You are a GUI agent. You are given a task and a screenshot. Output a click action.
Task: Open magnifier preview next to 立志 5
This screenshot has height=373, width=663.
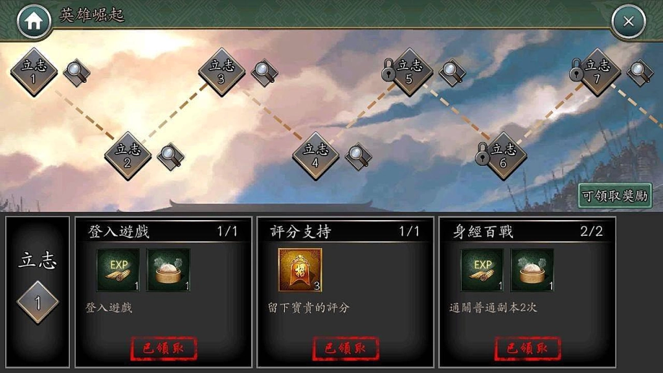click(452, 73)
